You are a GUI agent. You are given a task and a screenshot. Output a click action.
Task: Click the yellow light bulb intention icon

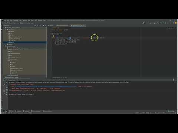[53, 36]
